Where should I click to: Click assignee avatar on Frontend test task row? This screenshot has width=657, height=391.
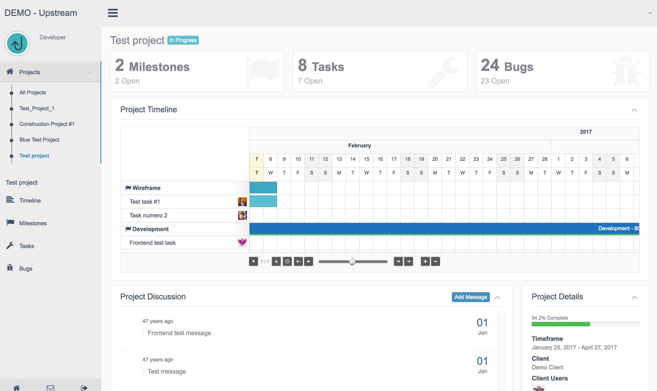point(242,242)
